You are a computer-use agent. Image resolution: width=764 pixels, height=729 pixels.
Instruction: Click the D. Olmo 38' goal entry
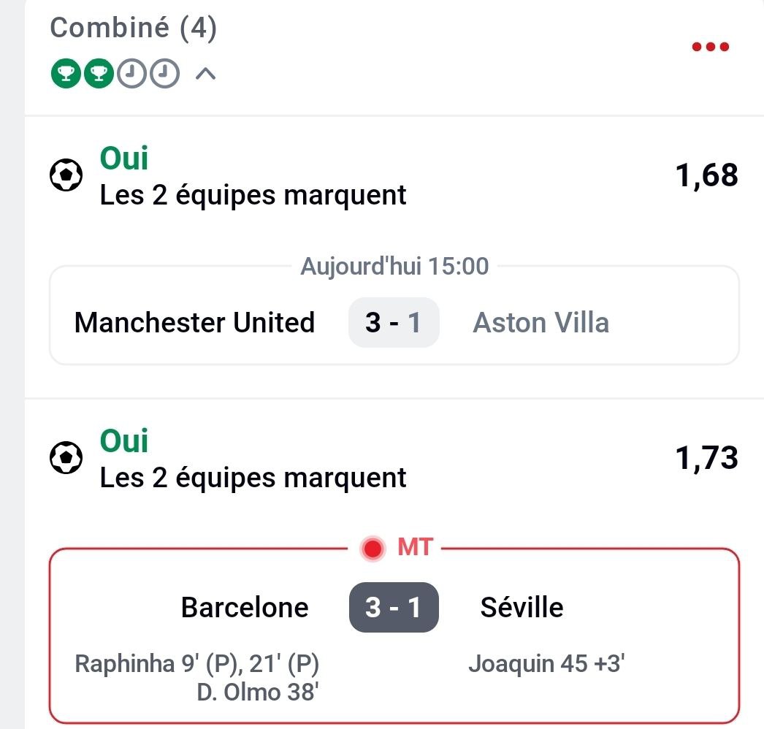(x=258, y=691)
